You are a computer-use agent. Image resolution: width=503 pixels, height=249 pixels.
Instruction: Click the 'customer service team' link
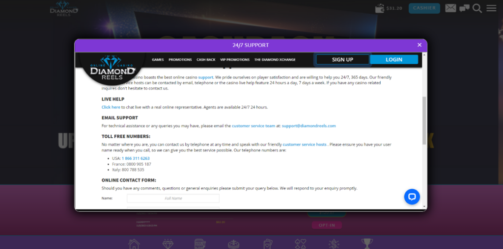pyautogui.click(x=253, y=126)
